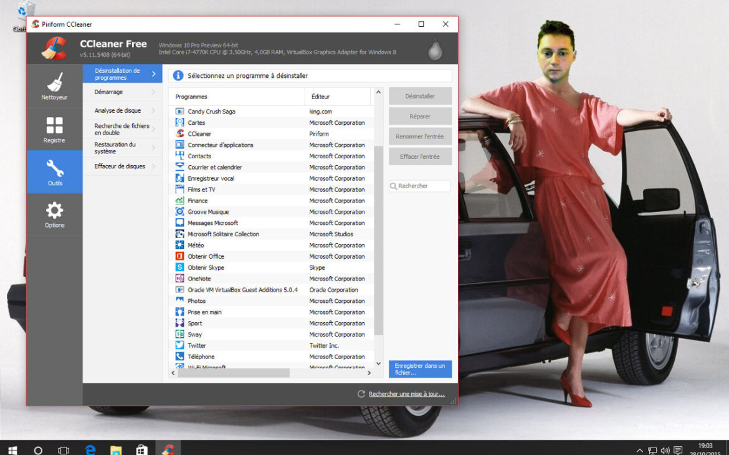The image size is (729, 455).
Task: Open the Nettoyeur broom section
Action: pyautogui.click(x=54, y=86)
